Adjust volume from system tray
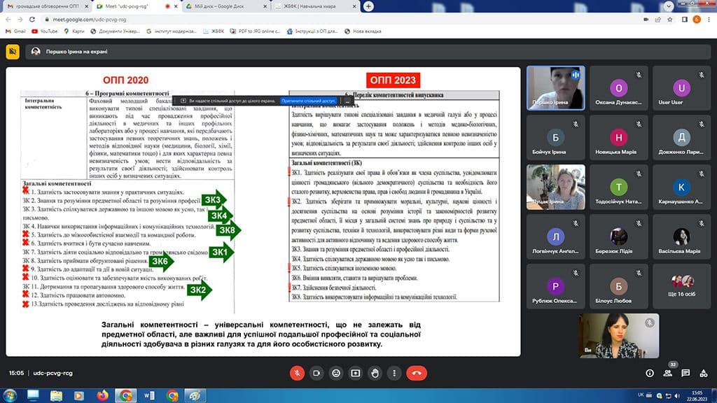 pyautogui.click(x=677, y=396)
